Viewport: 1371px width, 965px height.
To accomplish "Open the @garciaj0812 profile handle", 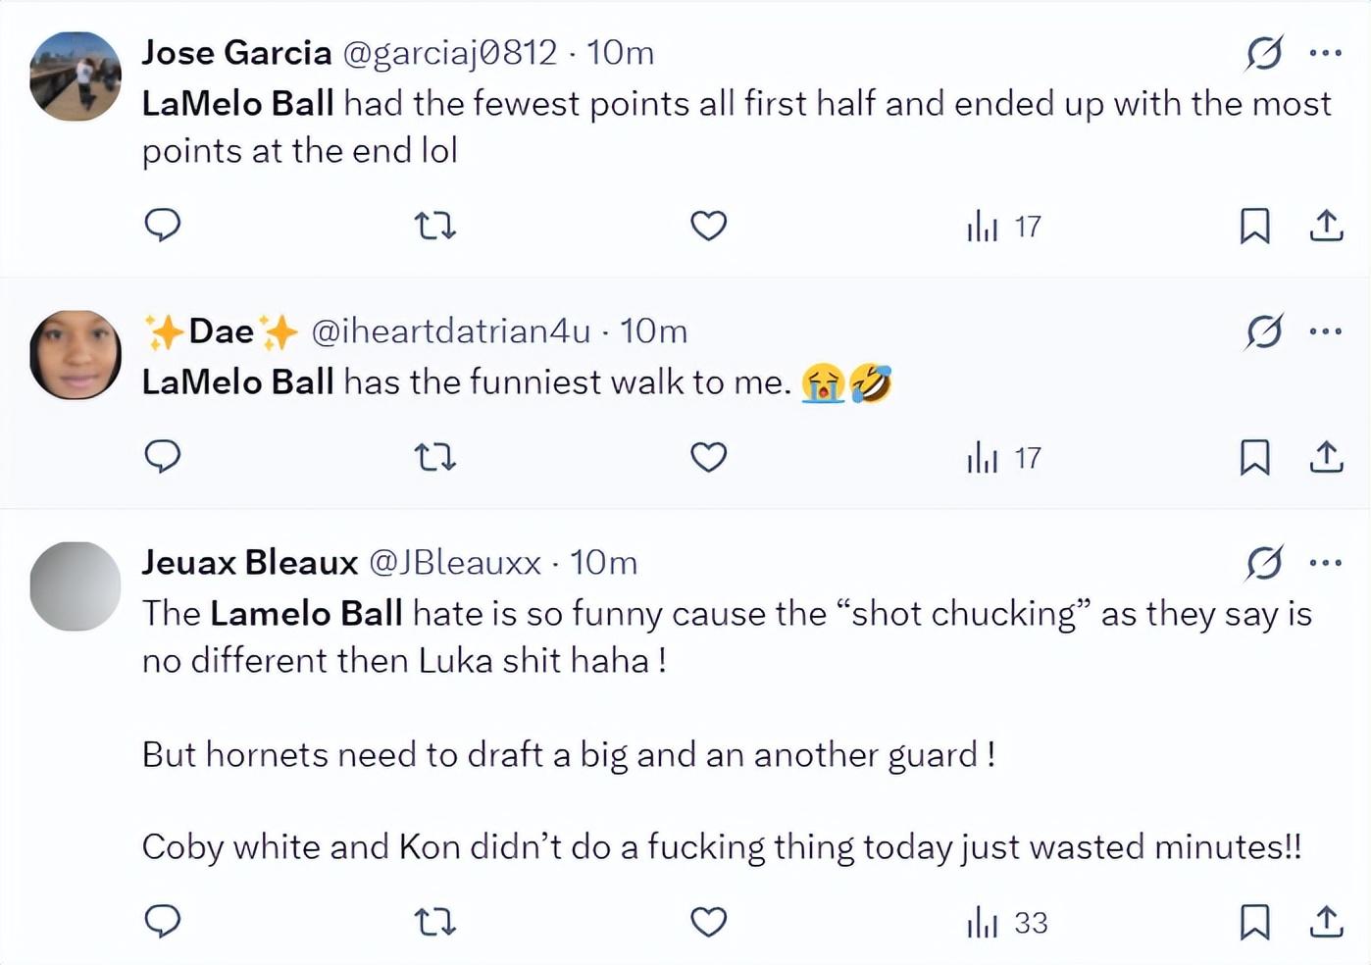I will [x=449, y=53].
